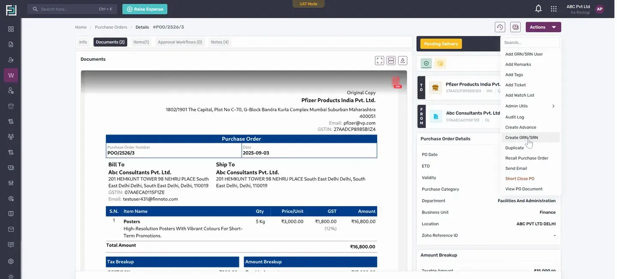This screenshot has width=617, height=279.
Task: Open the settings gear icon in sidebar
Action: point(11,261)
